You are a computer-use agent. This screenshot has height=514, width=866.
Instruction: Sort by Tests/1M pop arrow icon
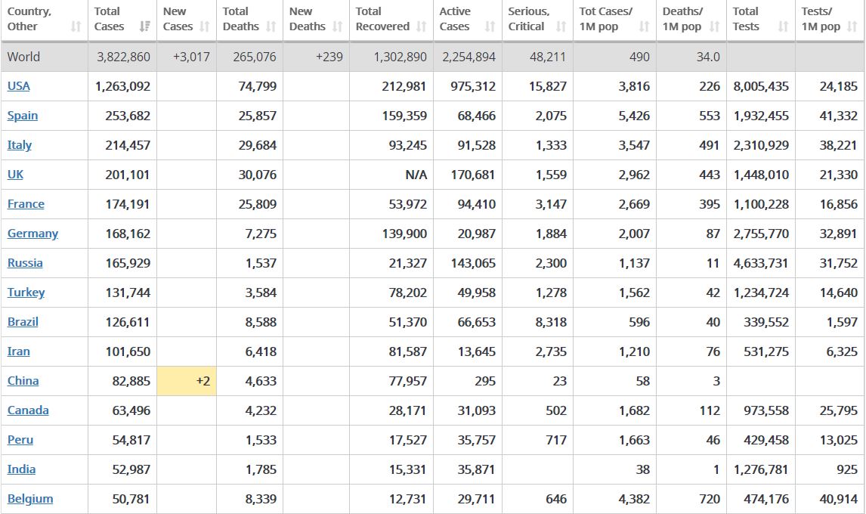coord(852,27)
